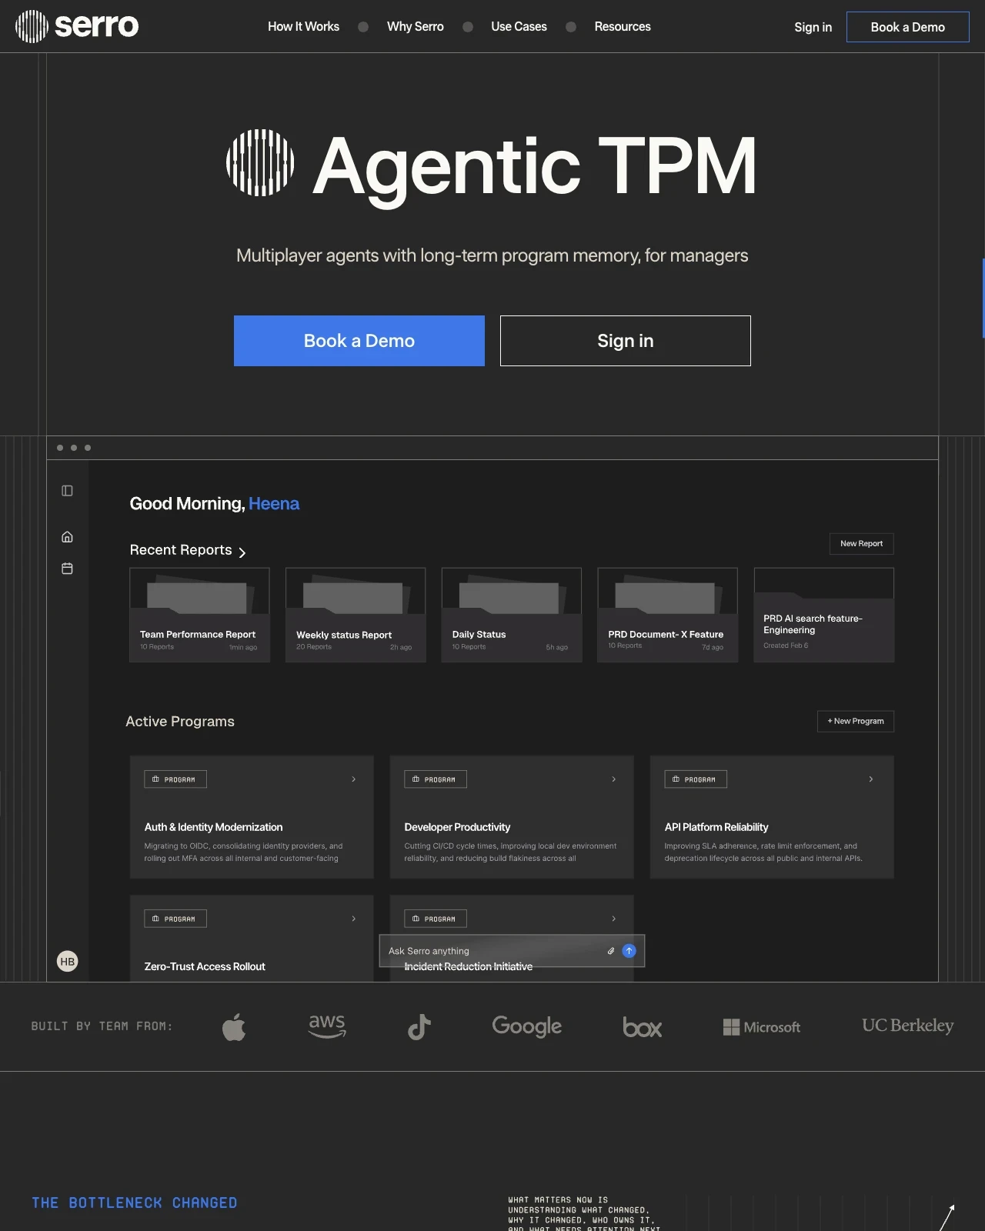Open the home icon in sidebar
Screen dimensions: 985x1231
click(67, 537)
